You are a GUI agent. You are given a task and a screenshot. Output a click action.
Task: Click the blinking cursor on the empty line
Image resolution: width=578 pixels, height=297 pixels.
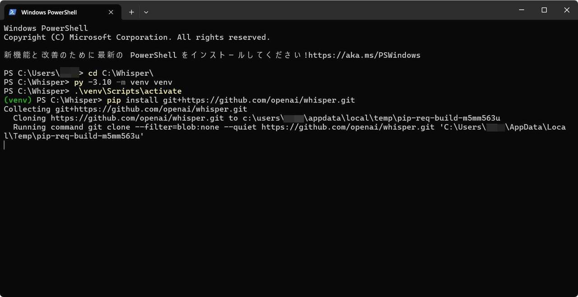(x=4, y=145)
